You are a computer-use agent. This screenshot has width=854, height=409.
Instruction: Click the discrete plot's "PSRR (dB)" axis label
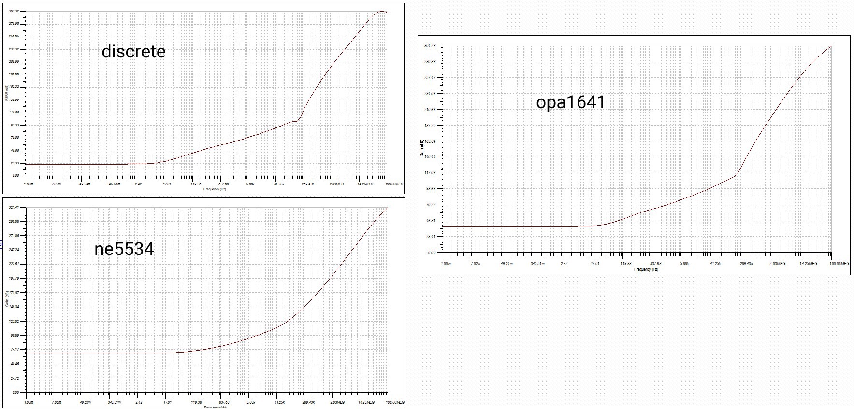coord(7,93)
